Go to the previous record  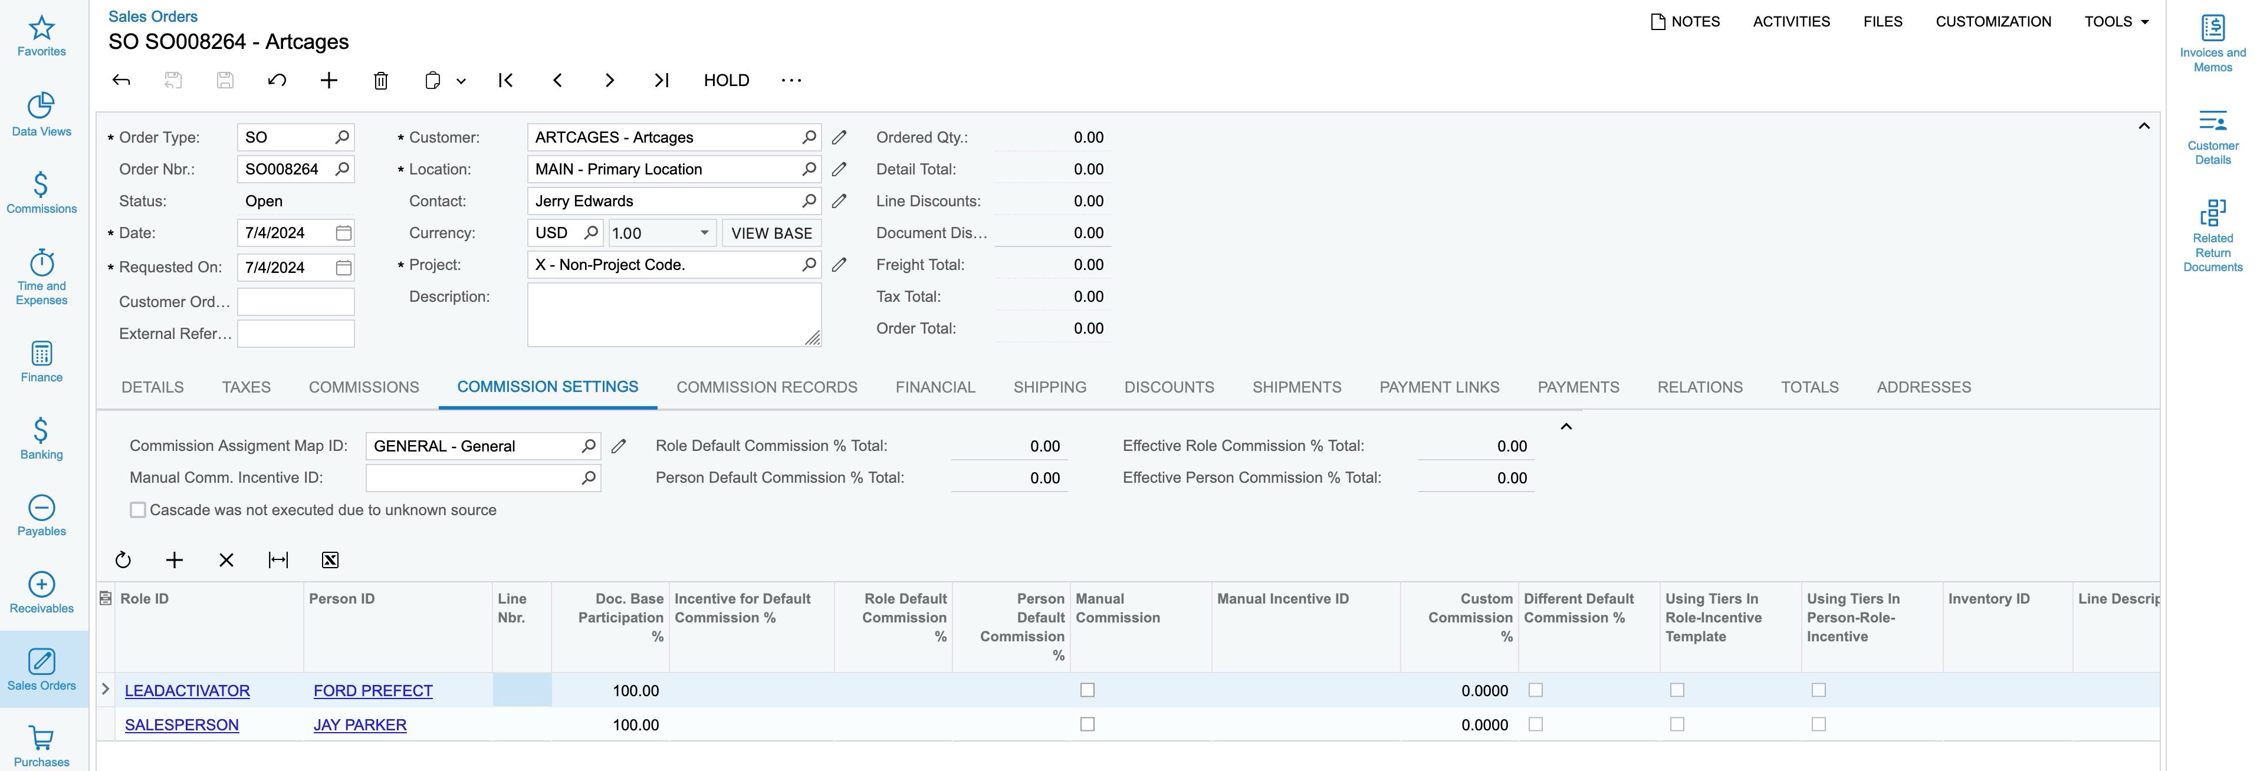[558, 81]
